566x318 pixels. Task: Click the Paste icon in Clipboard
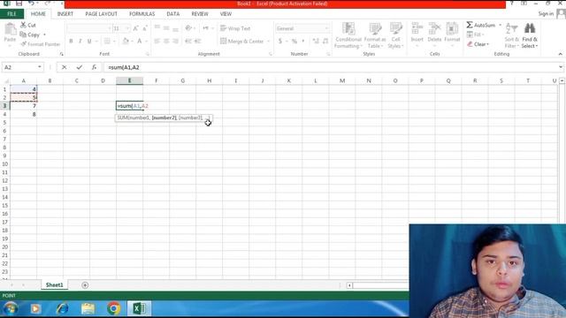coord(10,29)
